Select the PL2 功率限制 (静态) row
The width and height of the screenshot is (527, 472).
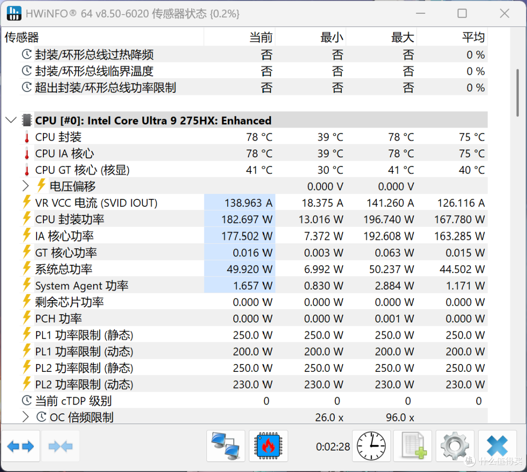[254, 368]
